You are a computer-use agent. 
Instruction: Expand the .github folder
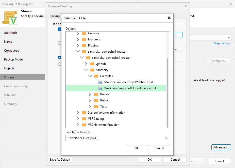tap(86, 64)
